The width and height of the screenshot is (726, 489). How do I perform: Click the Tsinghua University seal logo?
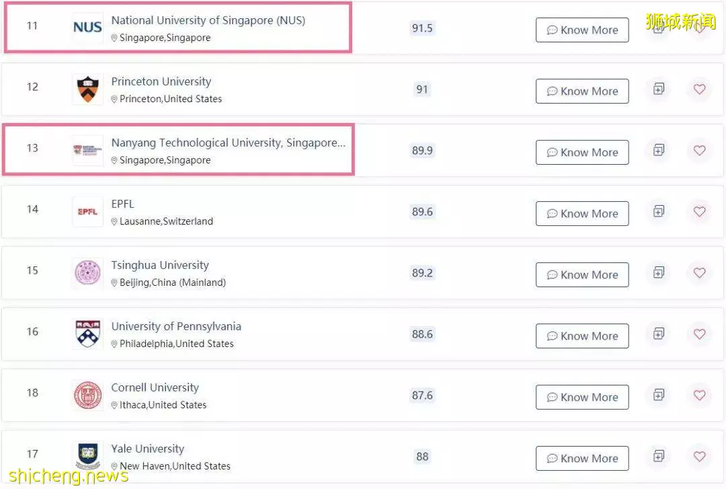[87, 272]
